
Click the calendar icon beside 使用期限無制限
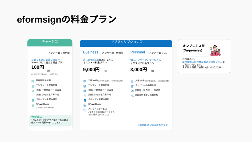(33, 81)
